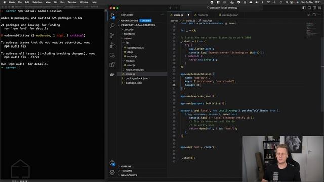Click the Run Code play icon
This screenshot has width=324, height=182.
pos(308,15)
